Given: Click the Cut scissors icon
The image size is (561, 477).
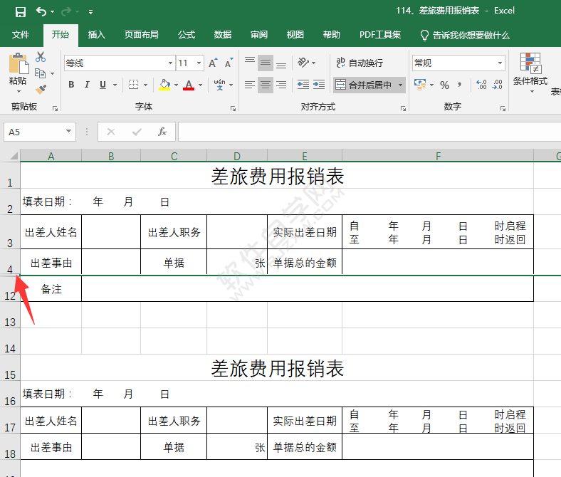Looking at the screenshot, I should (41, 57).
